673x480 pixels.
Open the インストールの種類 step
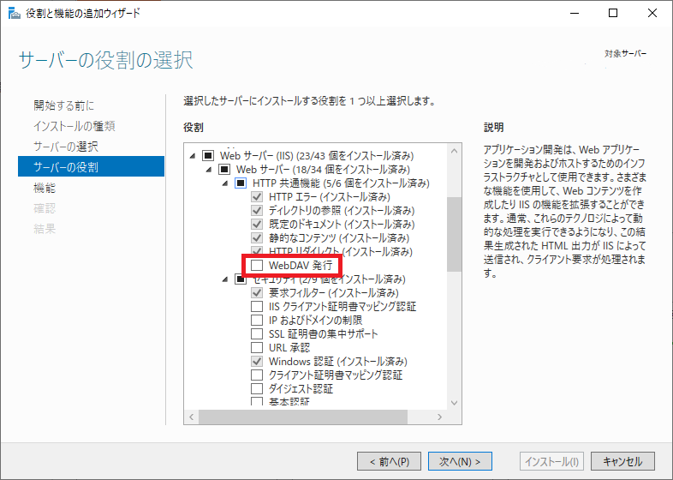[74, 126]
